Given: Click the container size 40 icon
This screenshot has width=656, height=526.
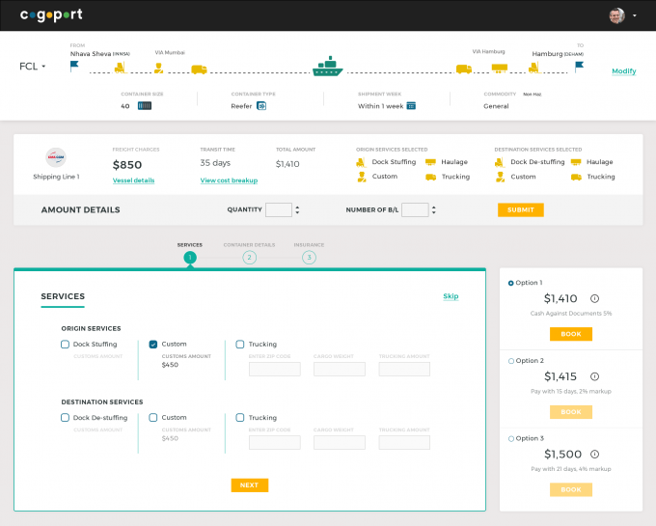Looking at the screenshot, I should tap(145, 106).
